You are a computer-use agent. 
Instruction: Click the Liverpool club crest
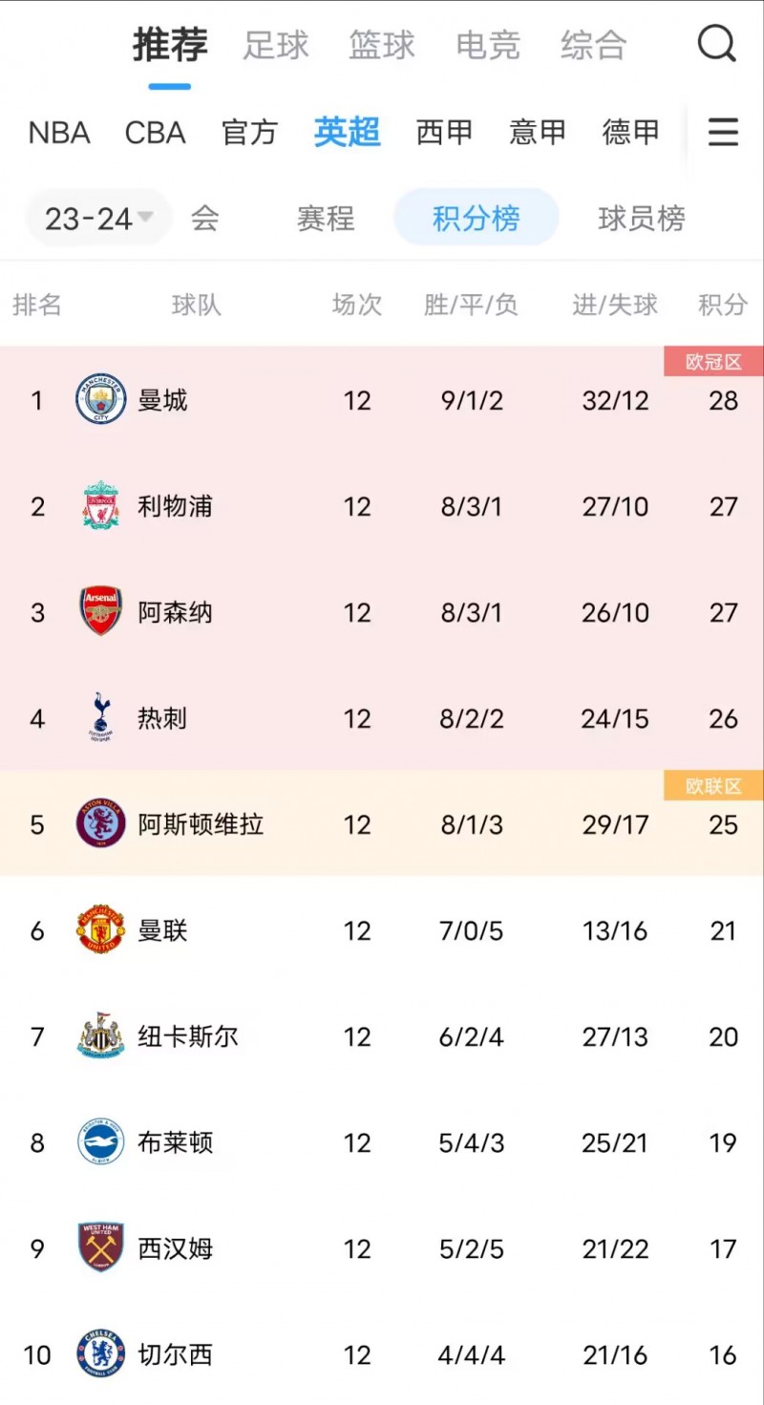click(x=99, y=506)
